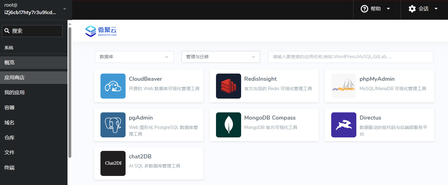Click the Directus rabbit icon

[x=344, y=125]
